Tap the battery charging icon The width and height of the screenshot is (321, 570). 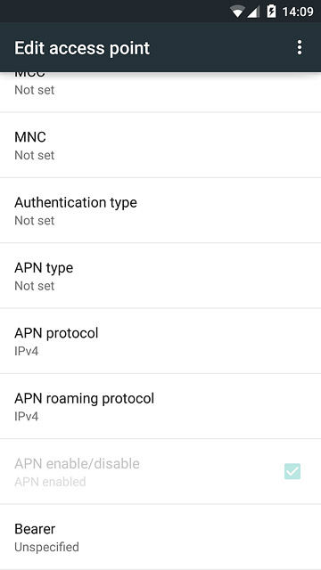[x=271, y=12]
